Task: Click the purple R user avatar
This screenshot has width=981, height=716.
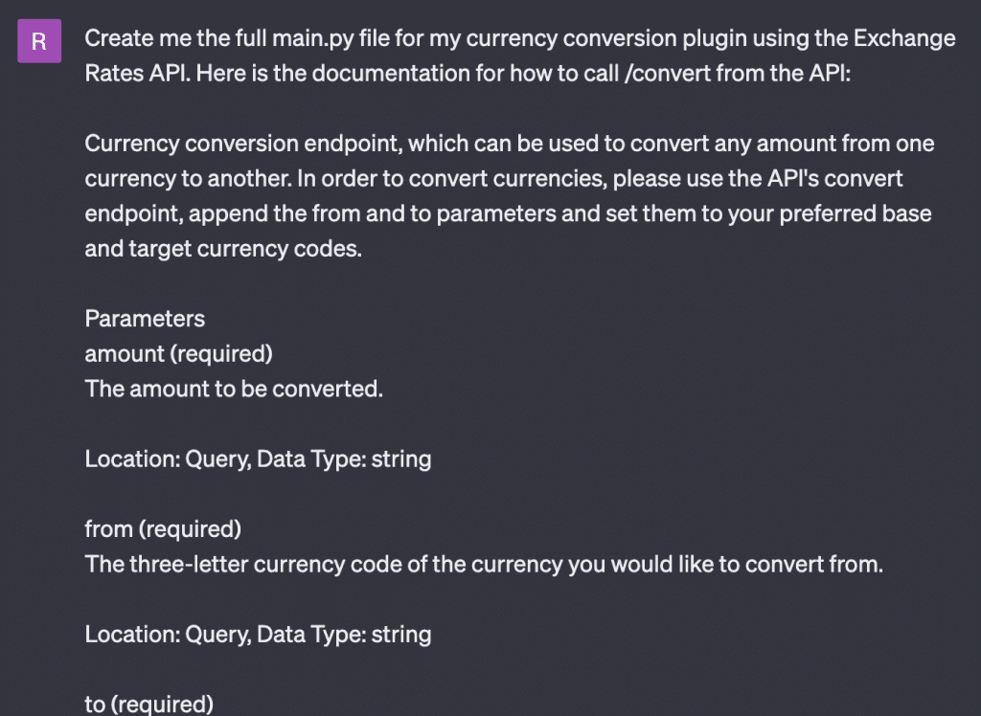Action: 39,41
